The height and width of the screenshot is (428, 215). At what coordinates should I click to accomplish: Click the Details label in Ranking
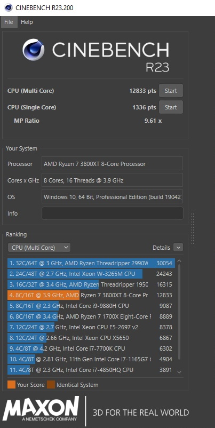(161, 248)
